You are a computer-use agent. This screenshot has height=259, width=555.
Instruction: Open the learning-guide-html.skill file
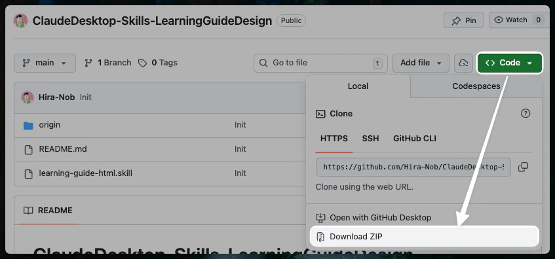pos(86,173)
